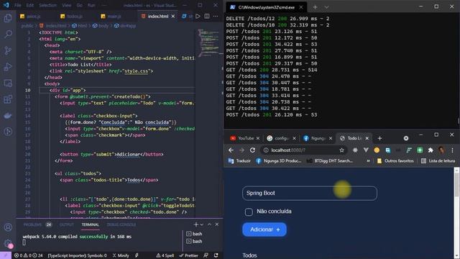This screenshot has height=259, width=460.
Task: Click the body breadcrumb segment
Action: pos(101,26)
